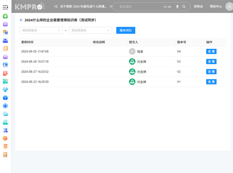Focus the top search input field

pos(142,7)
